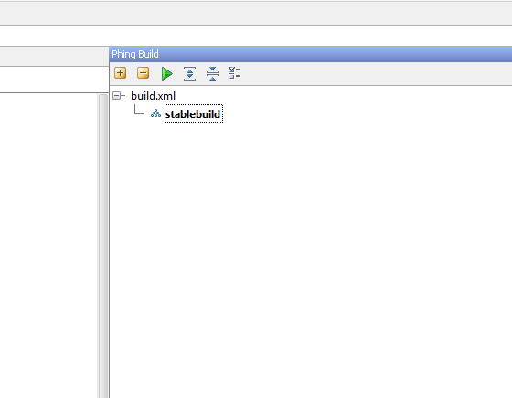Select the build.xml file entry

pyautogui.click(x=154, y=96)
